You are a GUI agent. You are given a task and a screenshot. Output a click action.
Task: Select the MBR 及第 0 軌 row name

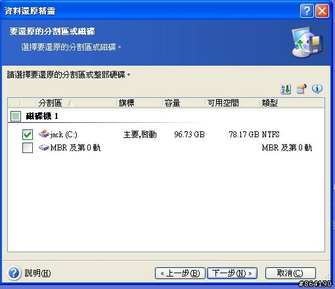click(x=76, y=148)
